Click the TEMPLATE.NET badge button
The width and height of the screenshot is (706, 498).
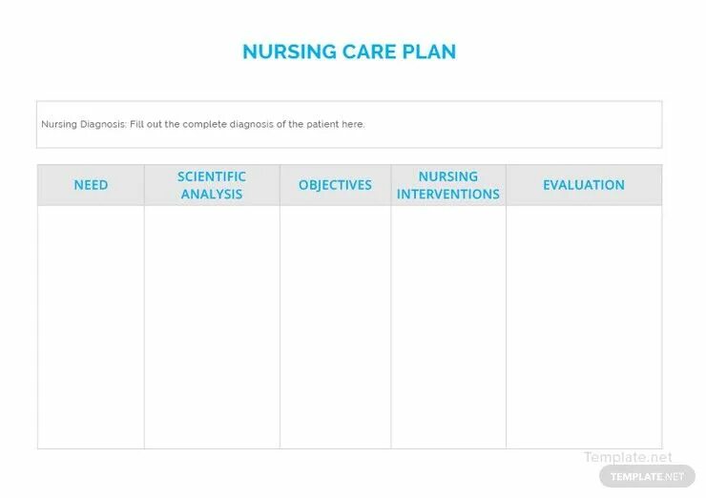click(x=647, y=476)
